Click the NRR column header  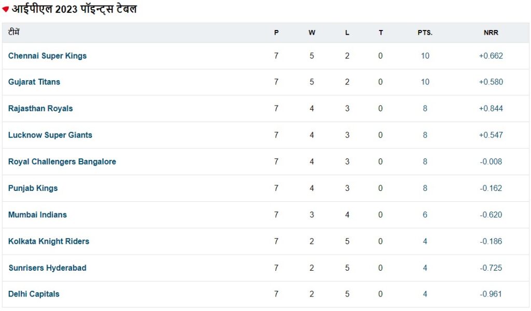point(491,33)
